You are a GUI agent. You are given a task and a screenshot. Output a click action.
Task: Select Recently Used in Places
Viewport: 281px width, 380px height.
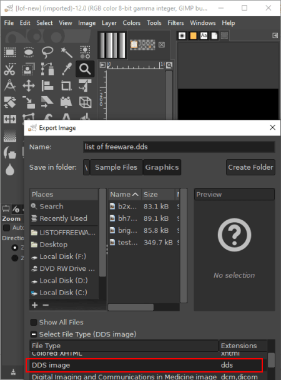coord(64,218)
